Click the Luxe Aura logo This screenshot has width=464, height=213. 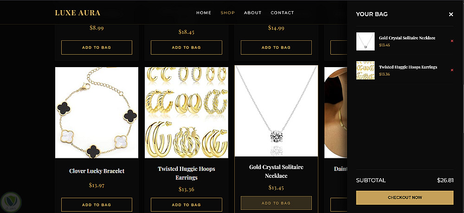point(77,13)
